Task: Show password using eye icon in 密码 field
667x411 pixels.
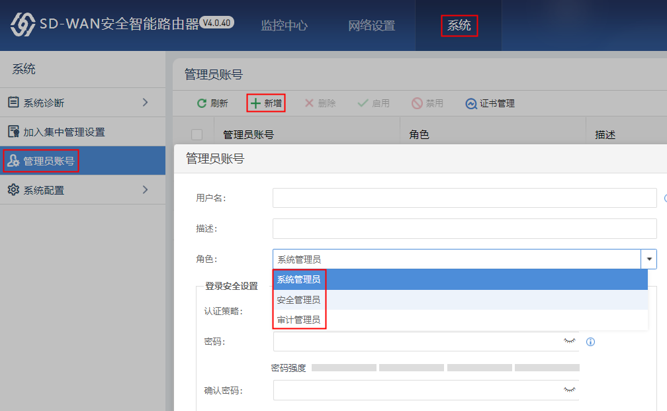Action: [569, 341]
